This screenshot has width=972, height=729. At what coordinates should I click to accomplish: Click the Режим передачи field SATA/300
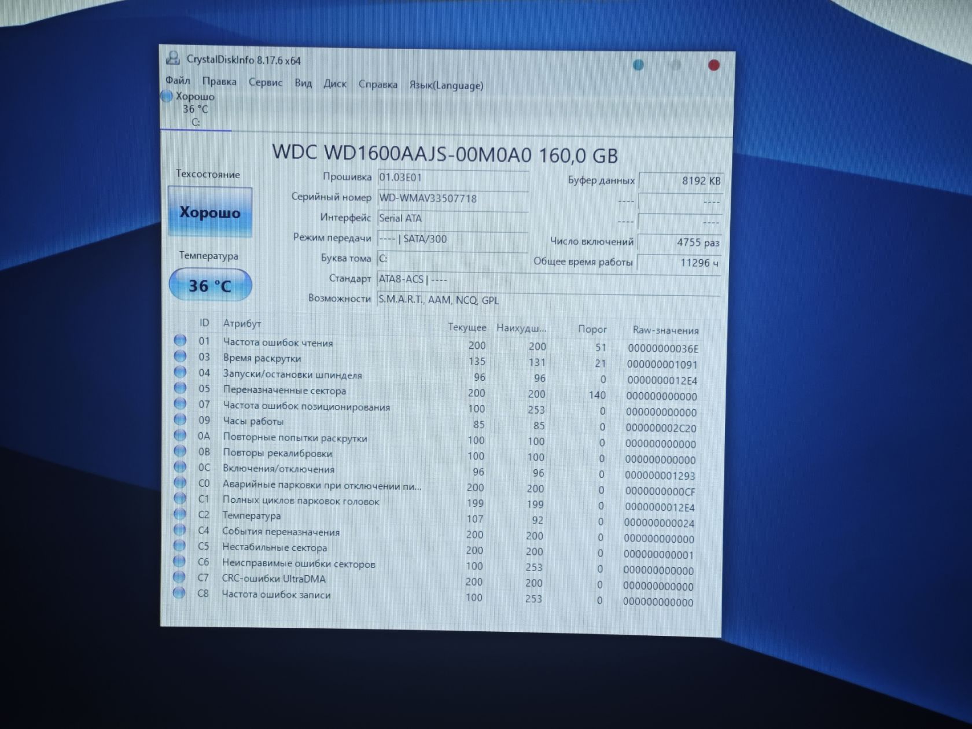coord(452,239)
